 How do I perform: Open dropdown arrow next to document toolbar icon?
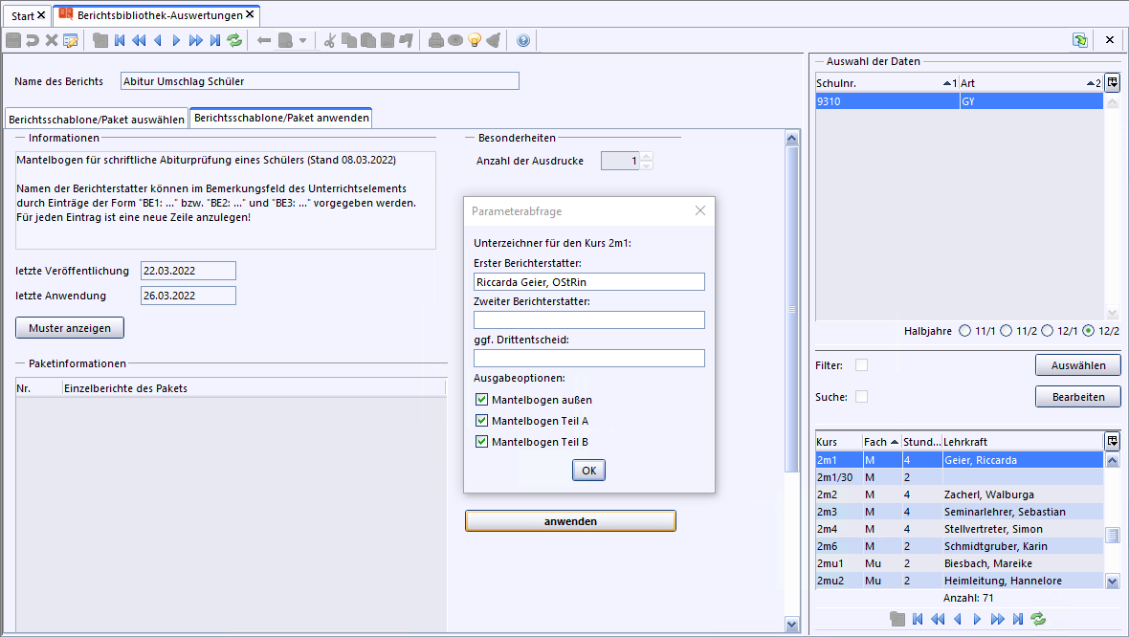(302, 40)
